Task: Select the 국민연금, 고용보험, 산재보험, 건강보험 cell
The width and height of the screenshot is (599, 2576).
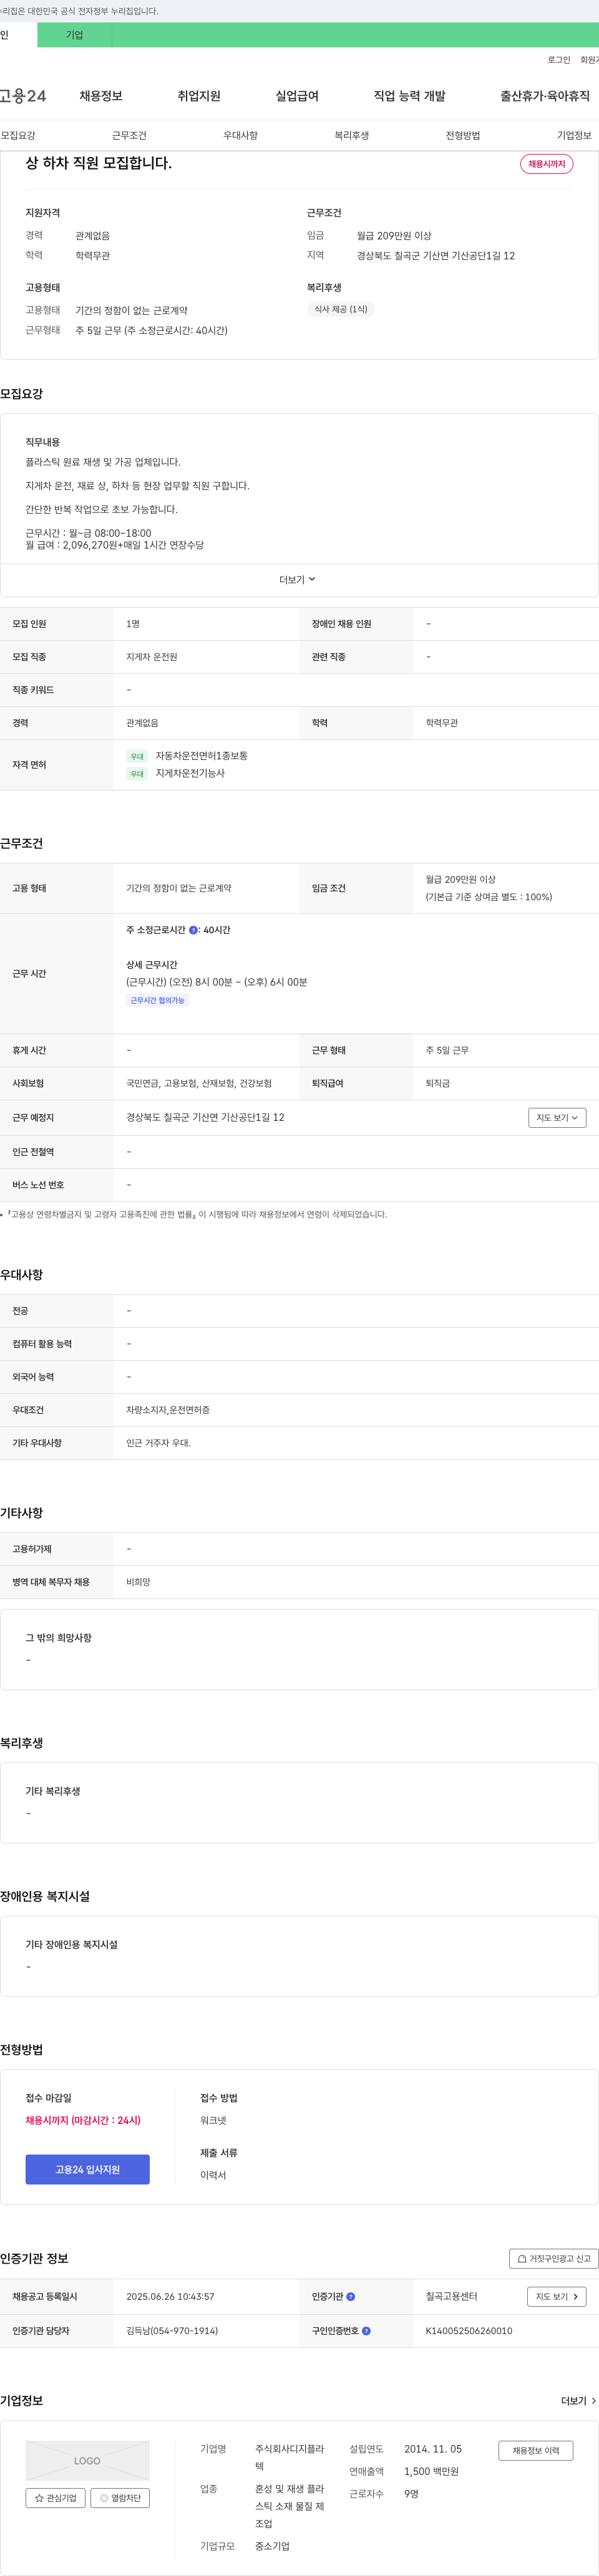Action: tap(198, 1083)
